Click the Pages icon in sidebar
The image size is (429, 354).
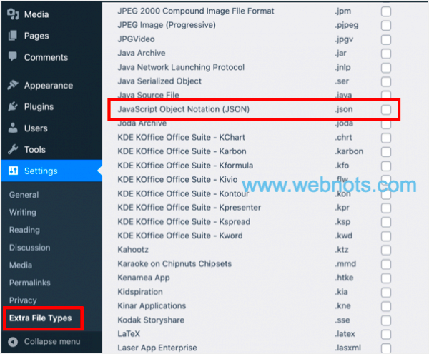pyautogui.click(x=13, y=36)
